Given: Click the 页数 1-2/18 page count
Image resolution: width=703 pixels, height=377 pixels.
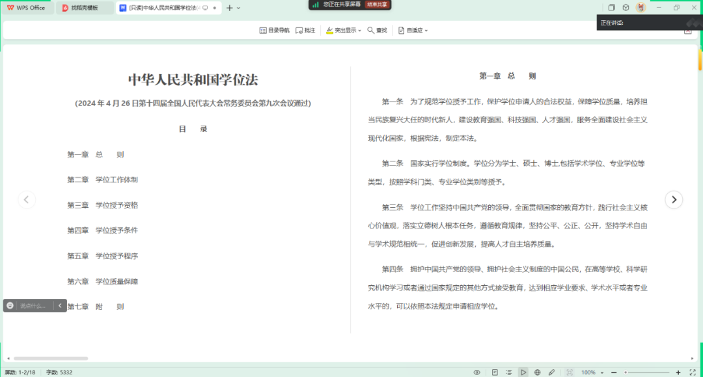Looking at the screenshot, I should (20, 372).
